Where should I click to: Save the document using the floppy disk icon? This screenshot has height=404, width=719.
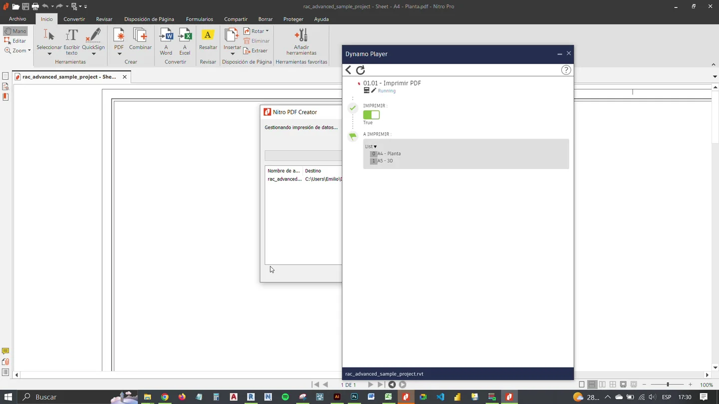[25, 6]
